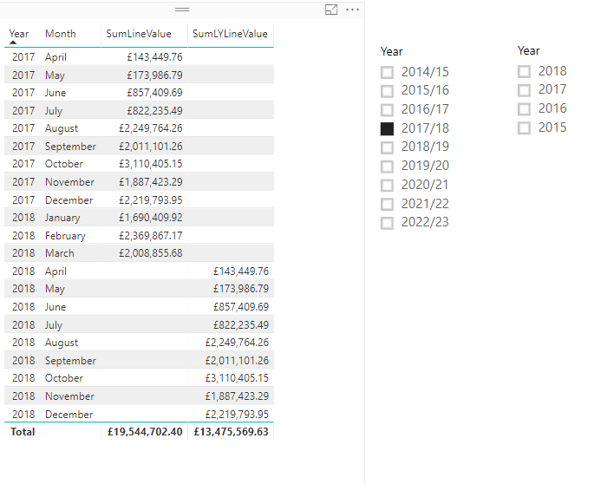Click the £857,409.69 value in 2018 June row
Screen dimensions: 614x484
pos(241,306)
